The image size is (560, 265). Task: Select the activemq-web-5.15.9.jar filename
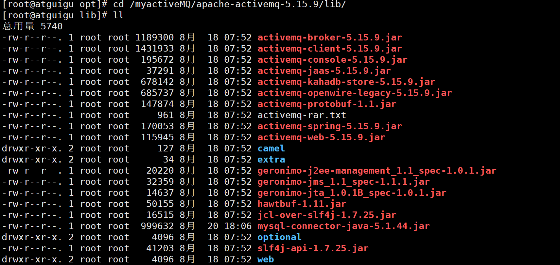tap(321, 138)
